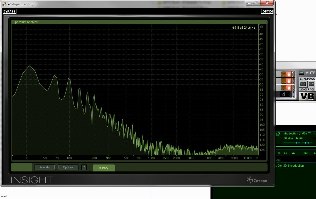Click the seek bar line in media player
Viewport: 316px width, 199px height.
tap(296, 146)
